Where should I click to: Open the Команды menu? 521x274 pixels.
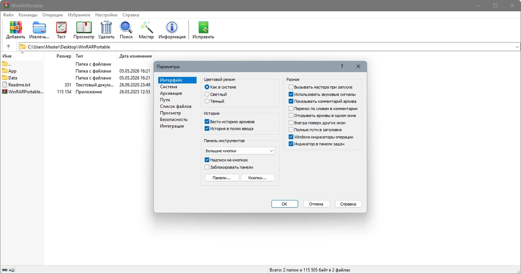pyautogui.click(x=28, y=15)
